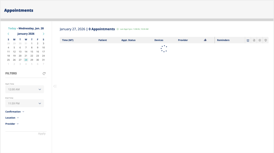Collapse the filters sidebar panel

(55, 86)
